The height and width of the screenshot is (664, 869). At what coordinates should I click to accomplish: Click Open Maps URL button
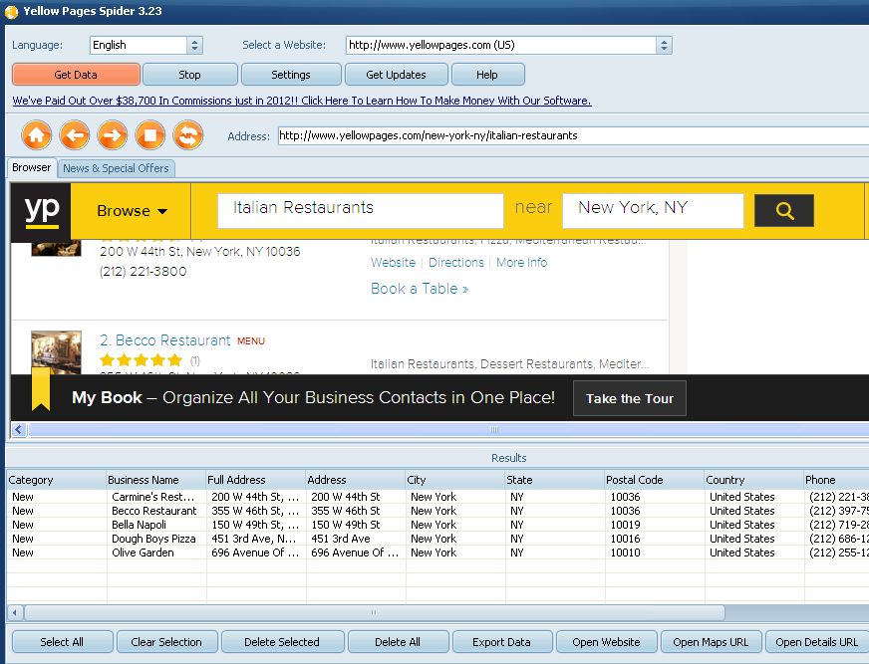[x=712, y=642]
